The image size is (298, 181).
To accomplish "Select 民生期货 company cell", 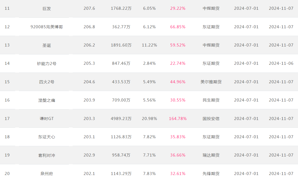I will 211,100.
